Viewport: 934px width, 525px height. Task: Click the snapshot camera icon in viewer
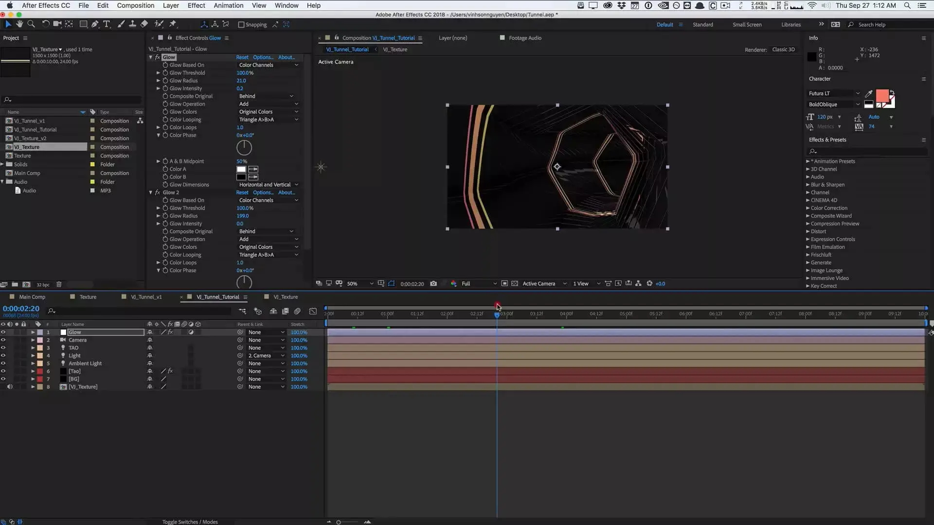click(433, 283)
